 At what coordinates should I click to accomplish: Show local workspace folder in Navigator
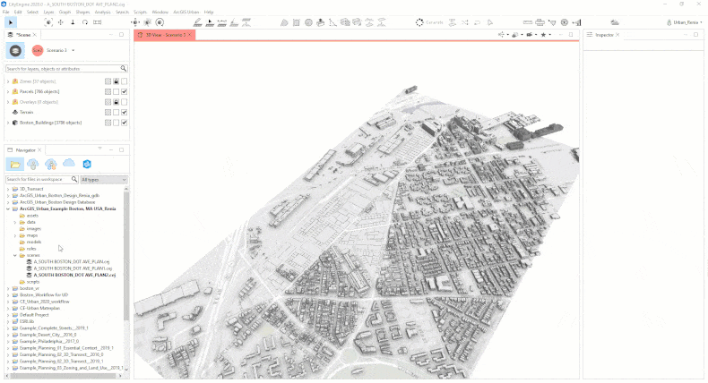point(15,165)
